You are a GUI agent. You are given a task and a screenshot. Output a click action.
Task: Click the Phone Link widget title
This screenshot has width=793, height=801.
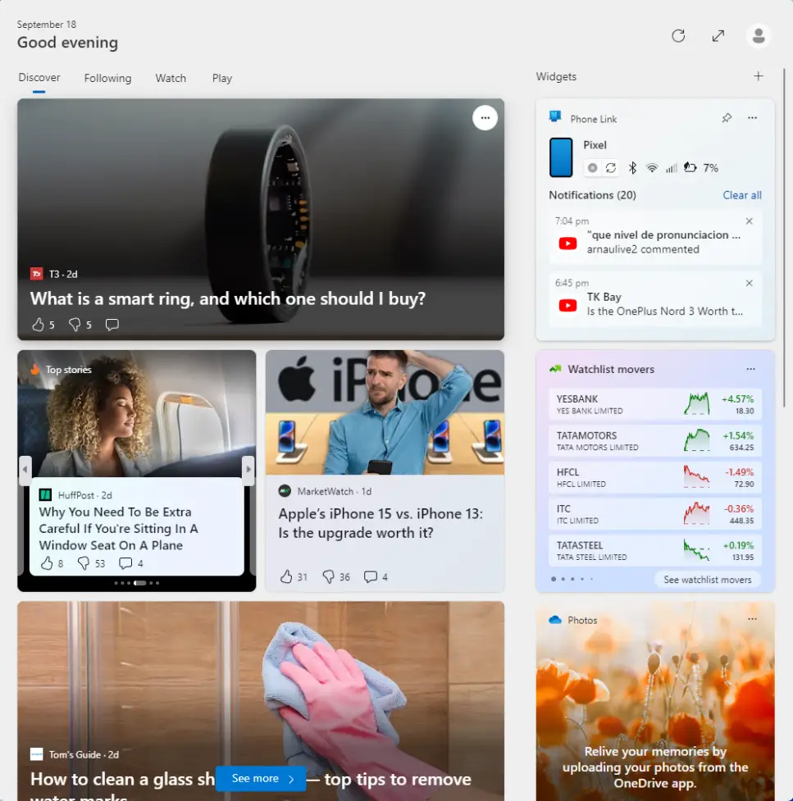click(593, 119)
